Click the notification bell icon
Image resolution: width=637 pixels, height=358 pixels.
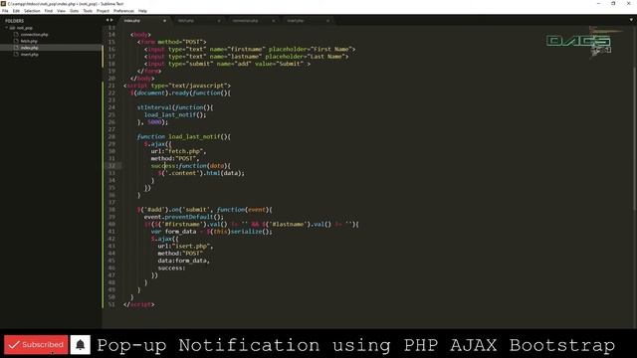[x=80, y=345]
